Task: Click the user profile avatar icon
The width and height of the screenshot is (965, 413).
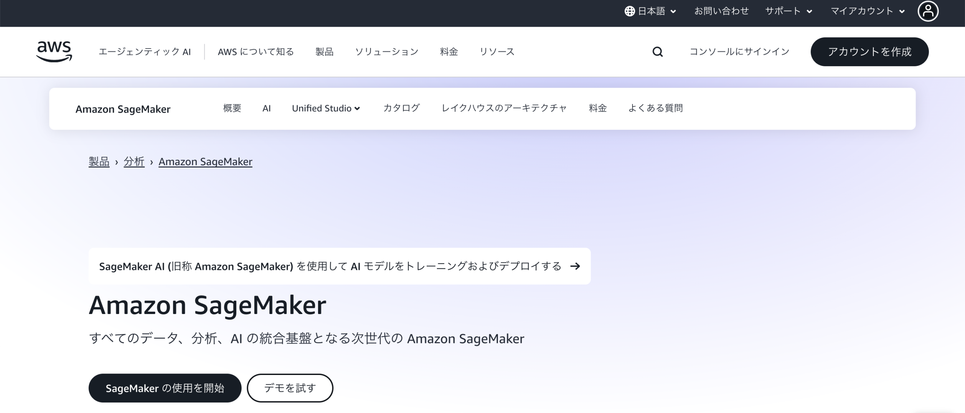Action: (x=928, y=12)
